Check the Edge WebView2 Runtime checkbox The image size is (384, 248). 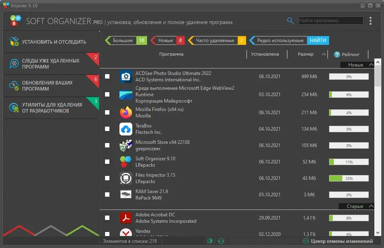(107, 94)
